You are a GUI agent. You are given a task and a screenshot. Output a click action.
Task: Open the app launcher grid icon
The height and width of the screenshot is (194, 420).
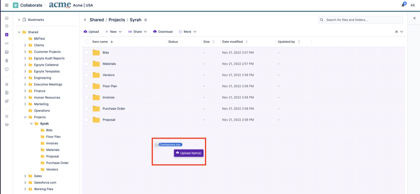point(6,5)
